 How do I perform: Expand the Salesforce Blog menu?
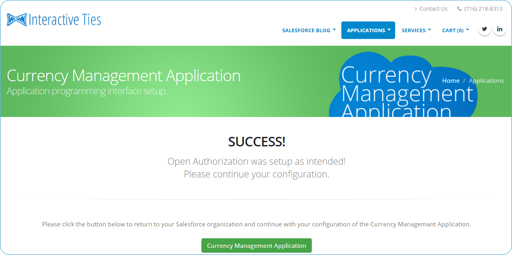point(309,30)
